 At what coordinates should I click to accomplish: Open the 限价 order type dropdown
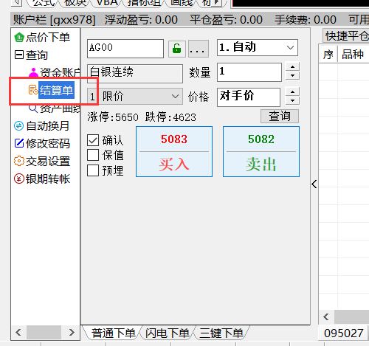pyautogui.click(x=135, y=97)
